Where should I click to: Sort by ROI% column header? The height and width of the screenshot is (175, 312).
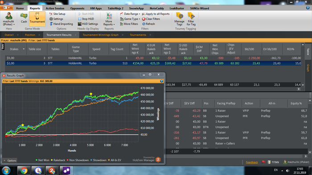[291, 49]
